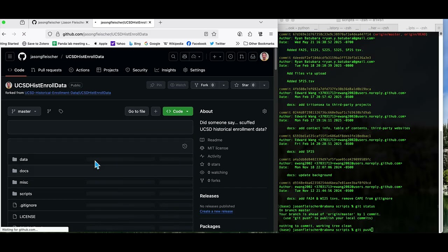This screenshot has width=448, height=252.
Task: Expand dropdown arrow next to Fork
Action: (x=223, y=85)
